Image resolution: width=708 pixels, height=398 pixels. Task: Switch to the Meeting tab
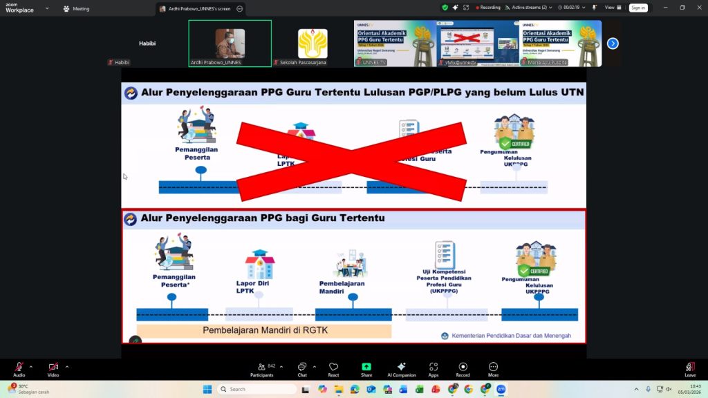point(76,9)
